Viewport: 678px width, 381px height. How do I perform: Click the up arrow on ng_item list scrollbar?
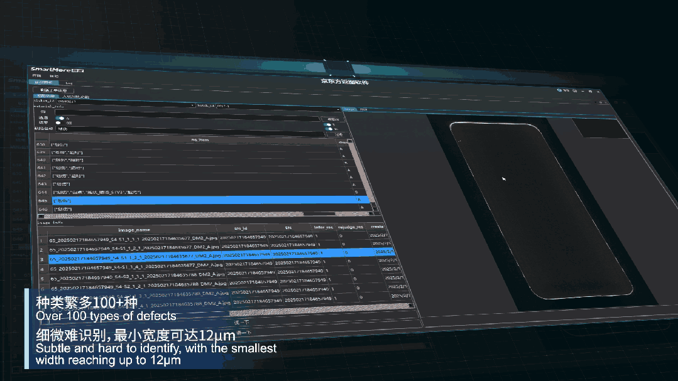pyautogui.click(x=350, y=141)
